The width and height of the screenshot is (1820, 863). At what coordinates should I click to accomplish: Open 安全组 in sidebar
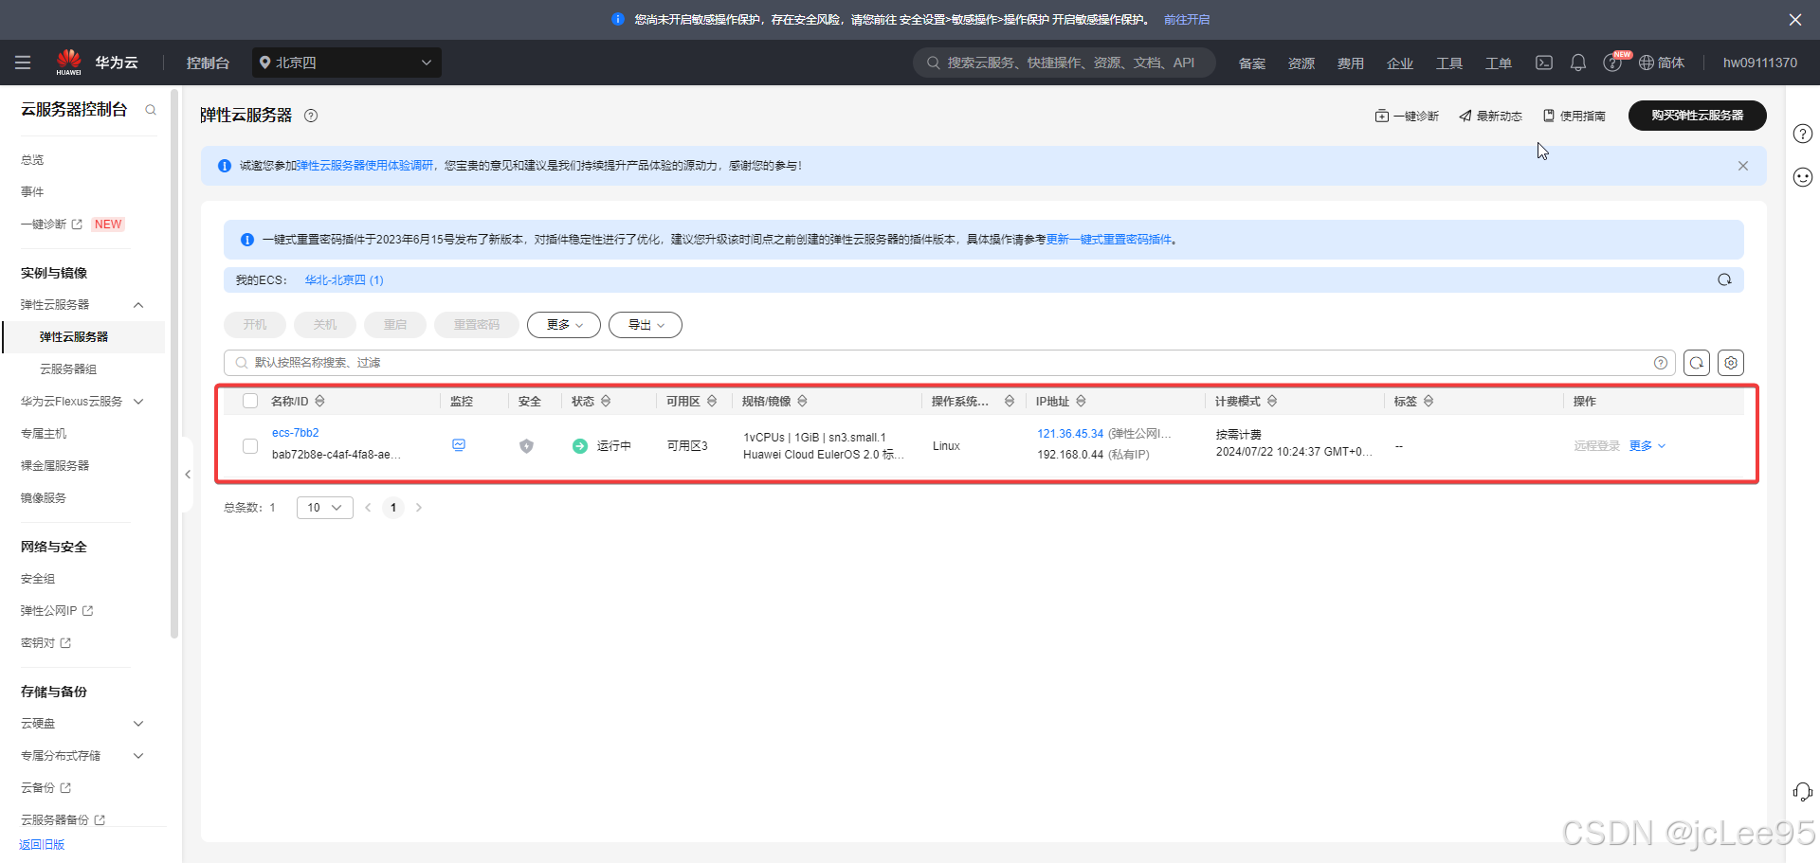tap(38, 579)
